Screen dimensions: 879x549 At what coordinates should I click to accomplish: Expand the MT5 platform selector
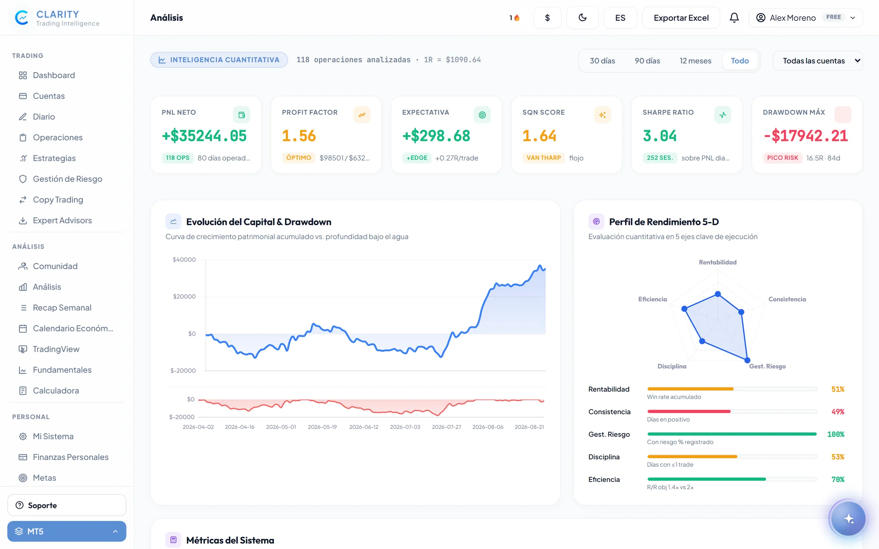point(67,531)
